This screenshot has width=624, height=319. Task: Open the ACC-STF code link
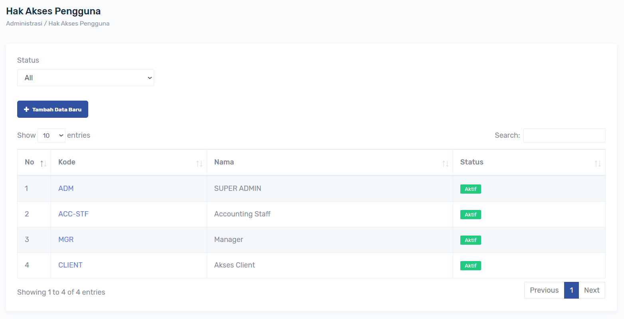[73, 214]
